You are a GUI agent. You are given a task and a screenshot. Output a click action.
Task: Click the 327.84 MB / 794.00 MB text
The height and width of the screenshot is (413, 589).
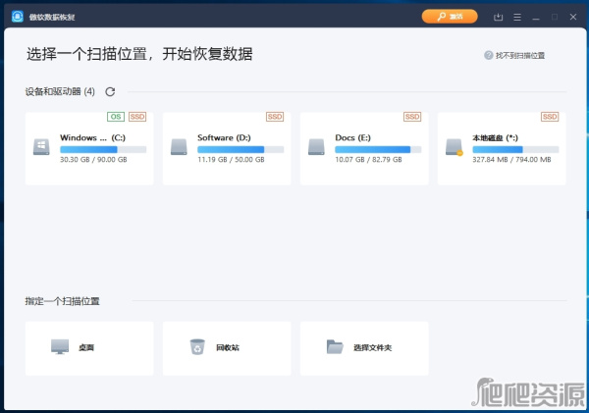pyautogui.click(x=511, y=160)
